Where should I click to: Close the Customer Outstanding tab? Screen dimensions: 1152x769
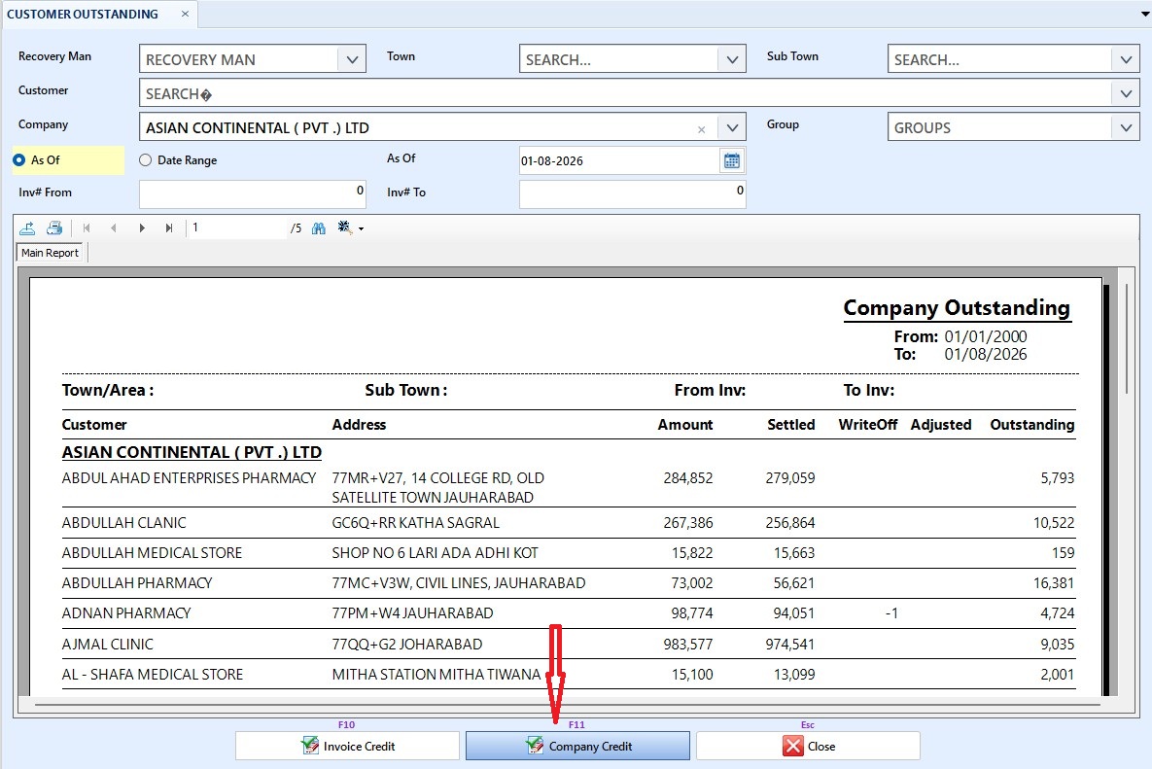click(x=185, y=14)
